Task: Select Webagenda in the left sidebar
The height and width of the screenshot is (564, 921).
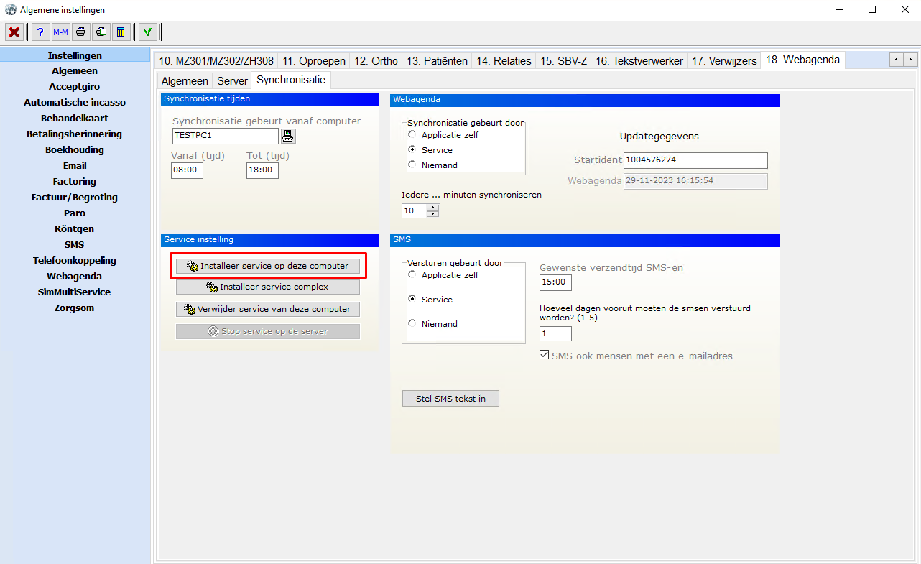Action: point(75,277)
